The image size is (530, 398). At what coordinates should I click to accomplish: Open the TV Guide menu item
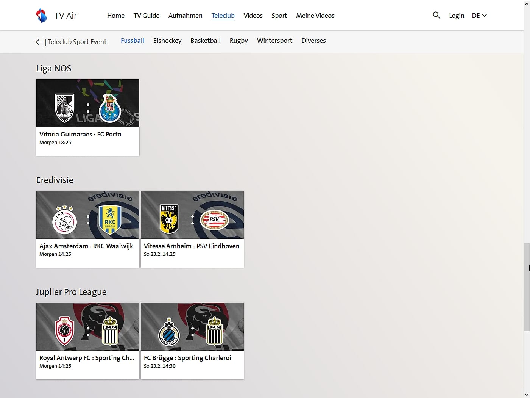(x=147, y=16)
